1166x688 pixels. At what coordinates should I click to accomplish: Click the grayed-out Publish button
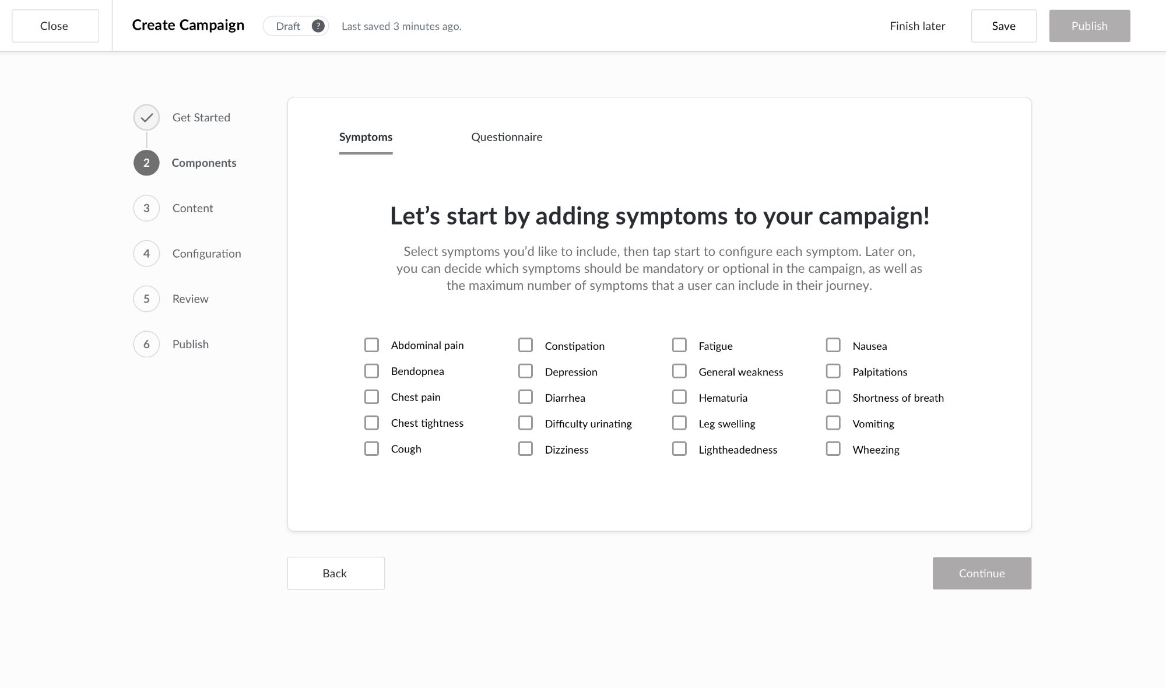tap(1089, 26)
